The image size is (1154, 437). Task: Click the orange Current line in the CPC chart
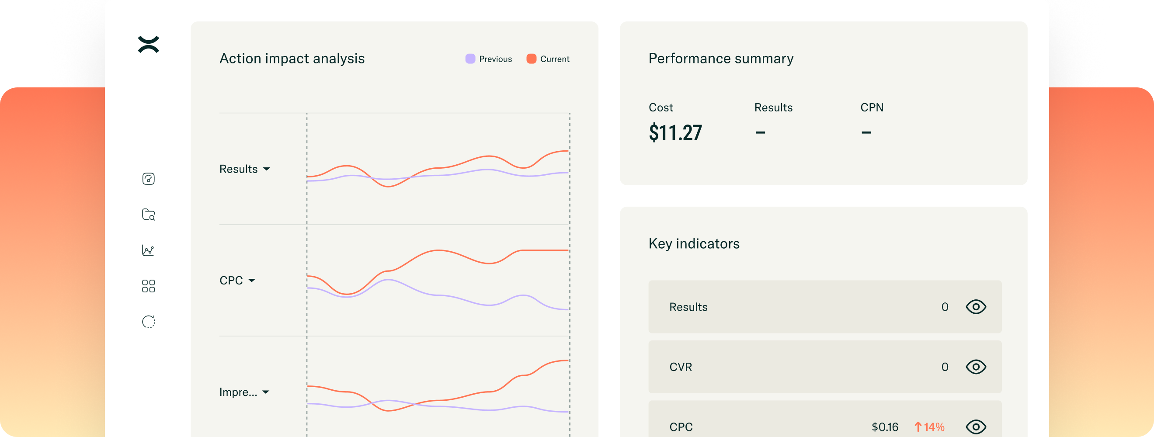[x=439, y=250]
